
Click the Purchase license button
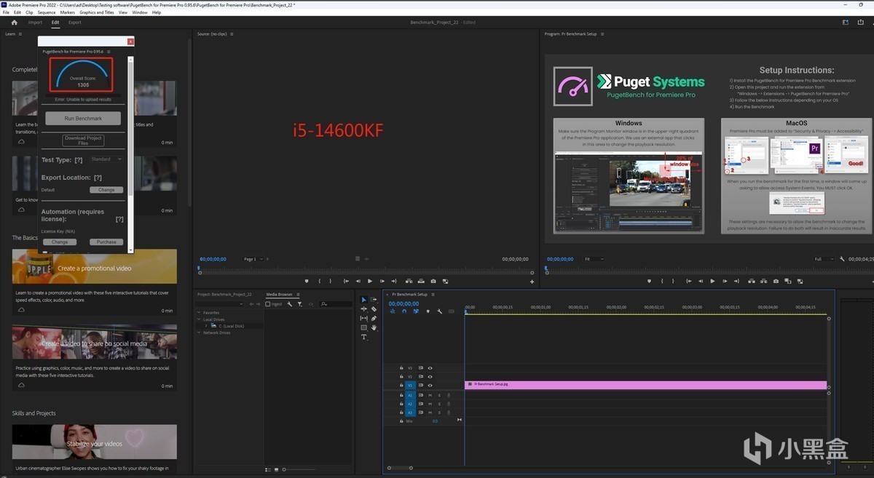[106, 242]
